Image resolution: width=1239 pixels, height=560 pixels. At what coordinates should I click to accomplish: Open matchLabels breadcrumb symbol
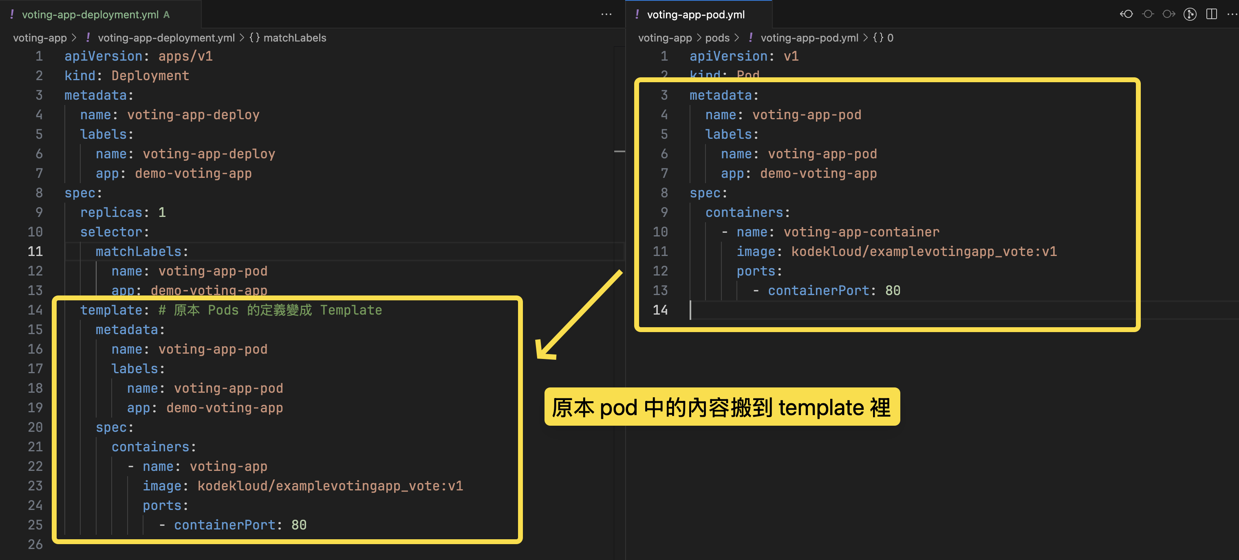pos(288,38)
